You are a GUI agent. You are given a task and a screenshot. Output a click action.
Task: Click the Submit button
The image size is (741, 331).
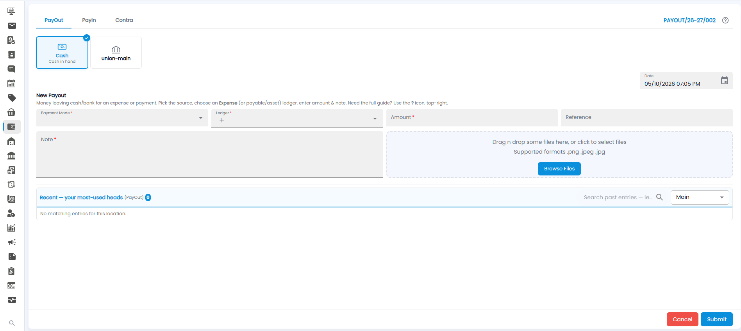(x=717, y=319)
